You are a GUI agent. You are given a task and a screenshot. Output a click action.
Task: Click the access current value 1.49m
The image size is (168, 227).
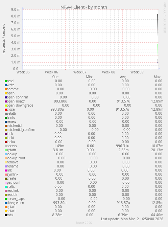point(59,146)
